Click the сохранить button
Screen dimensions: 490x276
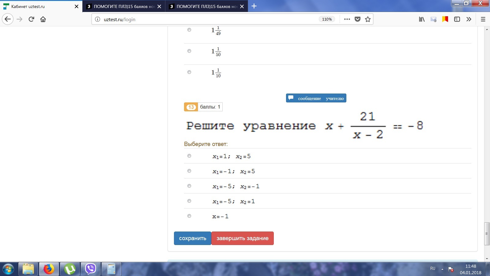tap(193, 238)
